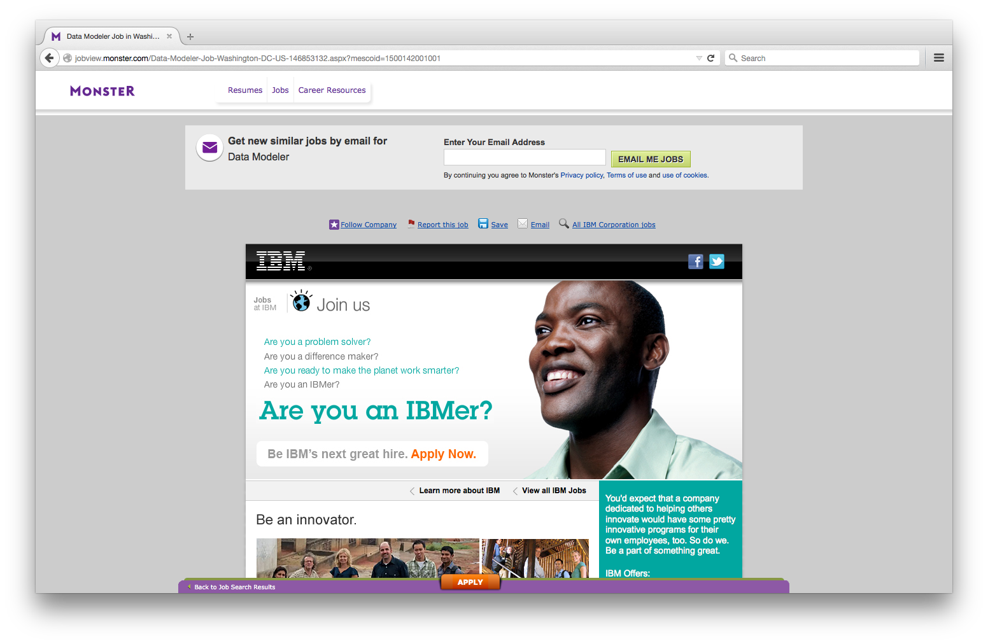Open the Jobs menu
Viewport: 988px width, 644px height.
tap(280, 90)
